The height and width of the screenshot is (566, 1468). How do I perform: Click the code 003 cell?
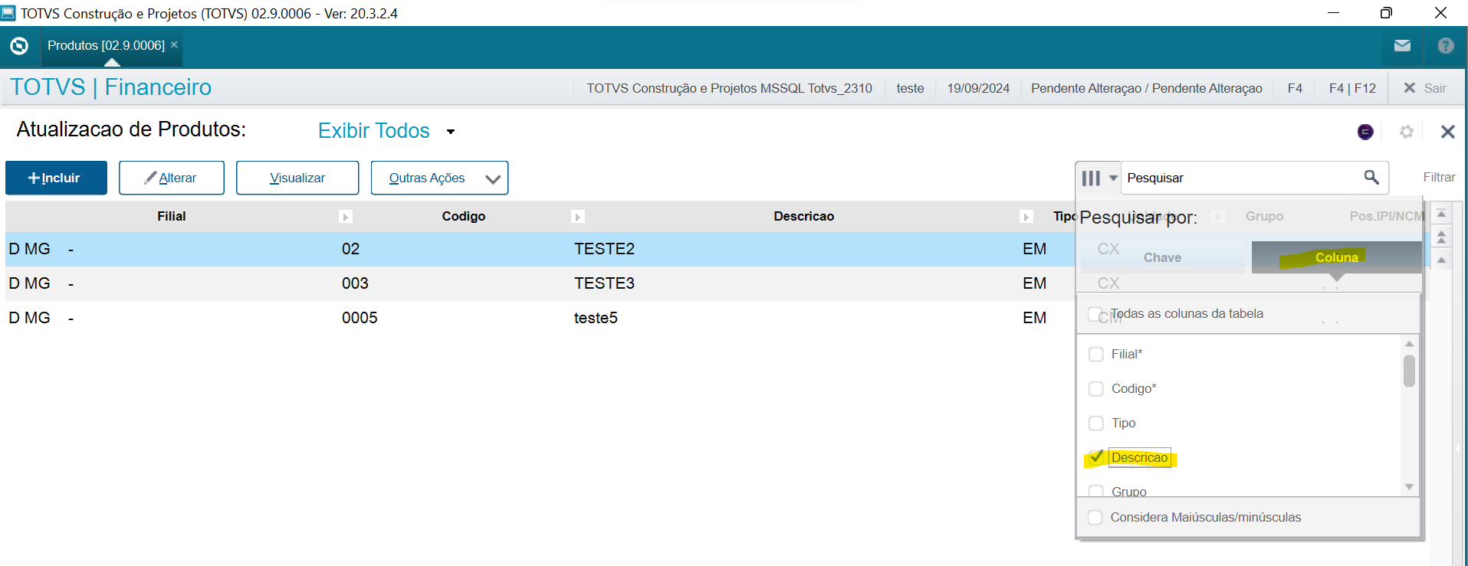355,283
